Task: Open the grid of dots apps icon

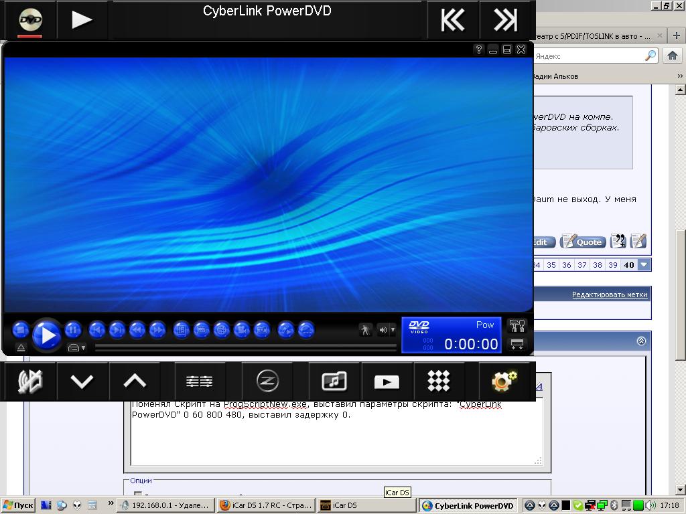Action: tap(439, 381)
